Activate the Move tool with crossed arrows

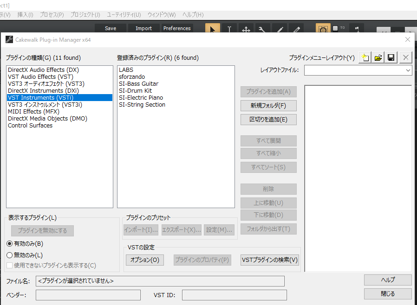click(246, 28)
